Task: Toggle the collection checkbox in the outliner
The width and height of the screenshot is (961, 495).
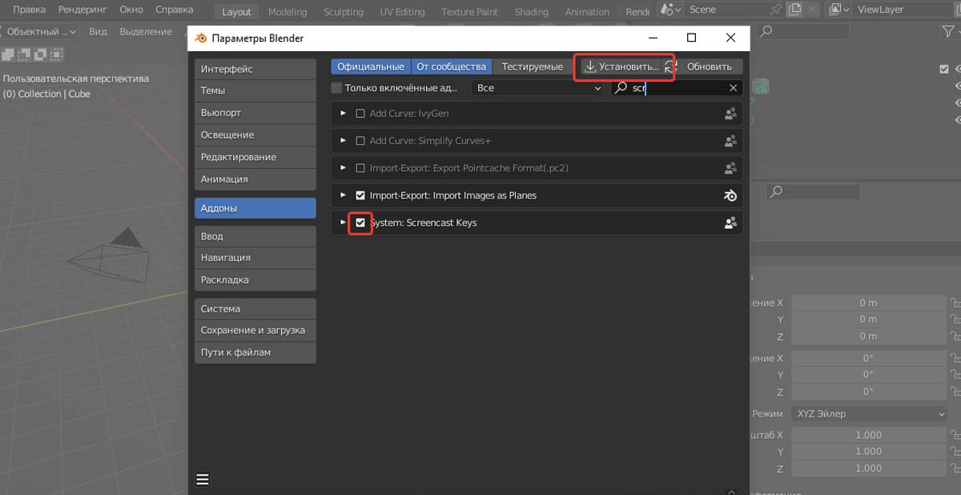Action: pyautogui.click(x=944, y=69)
